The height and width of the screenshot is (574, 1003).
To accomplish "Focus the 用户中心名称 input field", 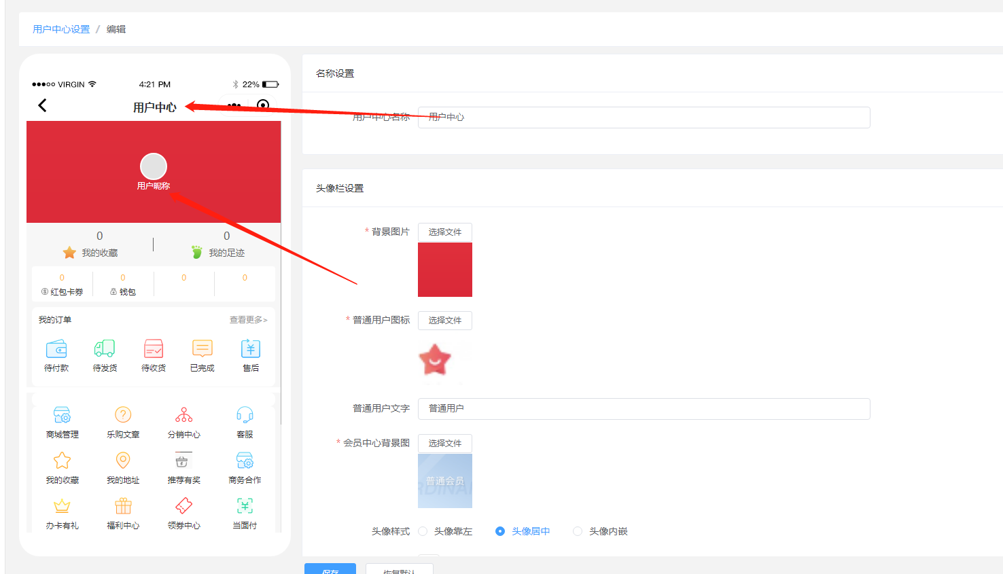I will 644,118.
